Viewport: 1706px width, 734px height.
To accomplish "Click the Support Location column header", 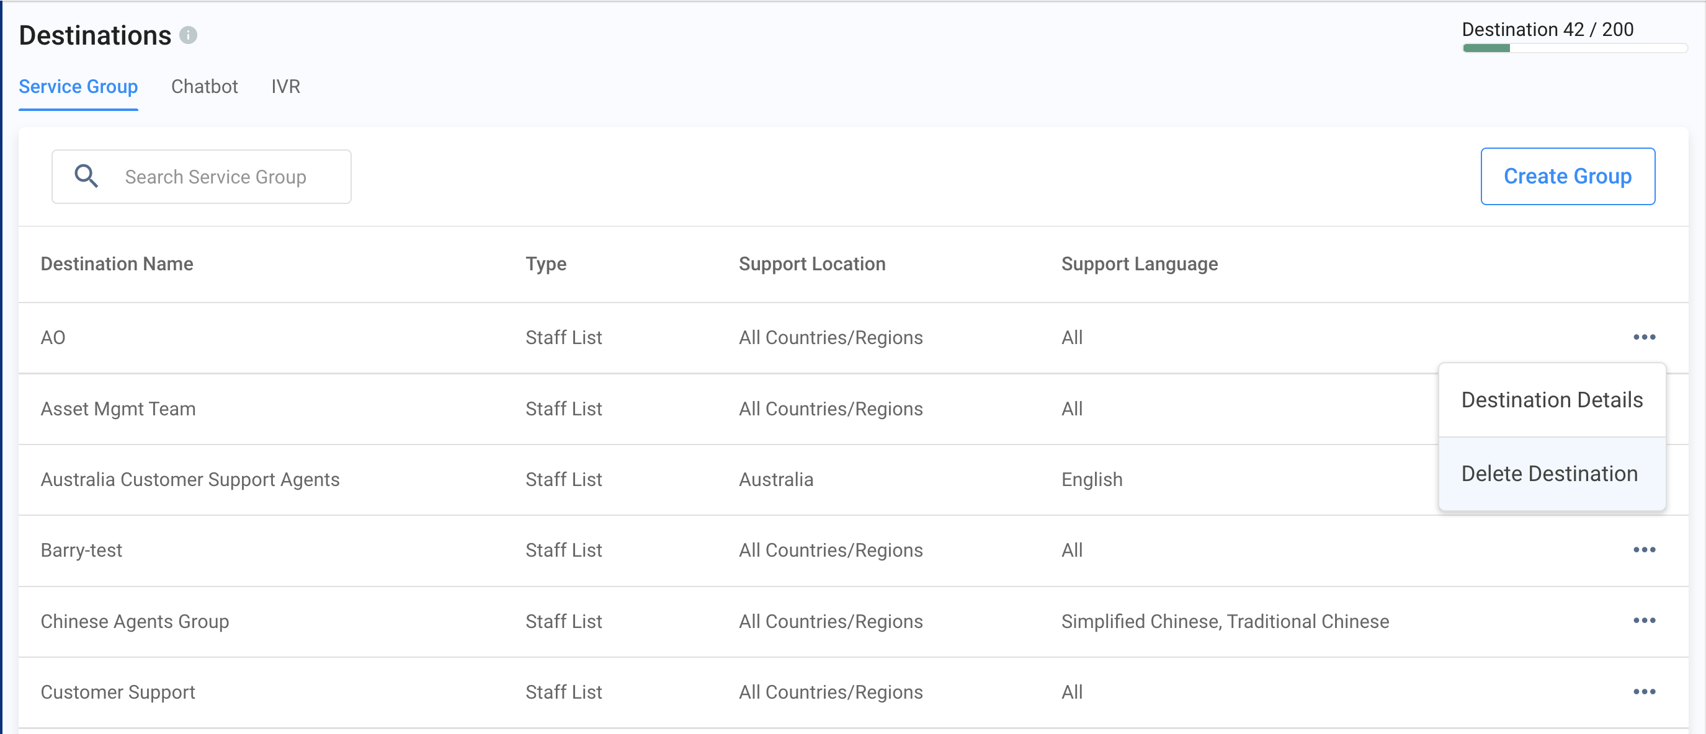I will click(x=811, y=263).
